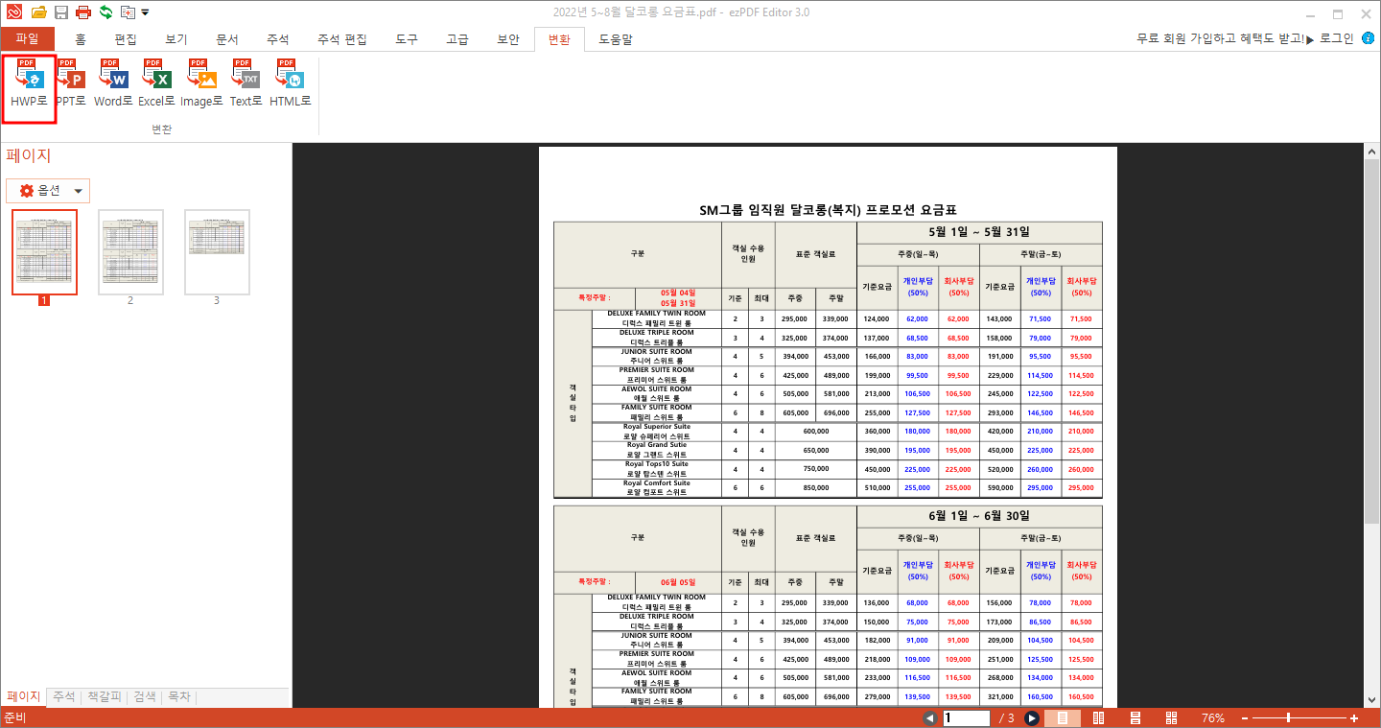Switch to the 고급 ribbon tab

tap(457, 39)
